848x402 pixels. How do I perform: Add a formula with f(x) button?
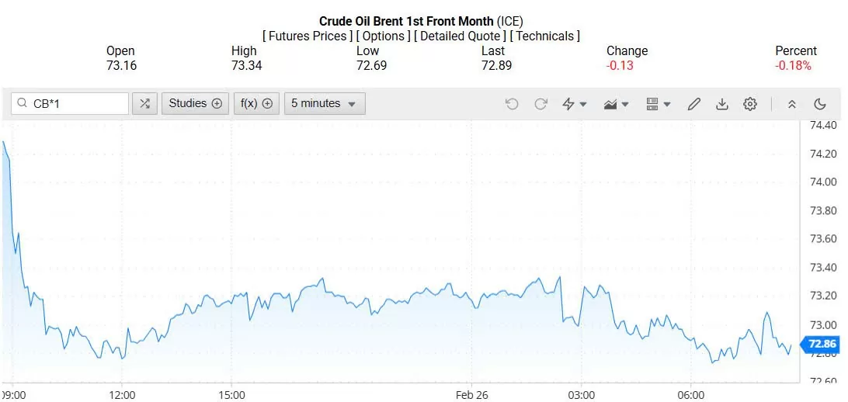click(256, 103)
